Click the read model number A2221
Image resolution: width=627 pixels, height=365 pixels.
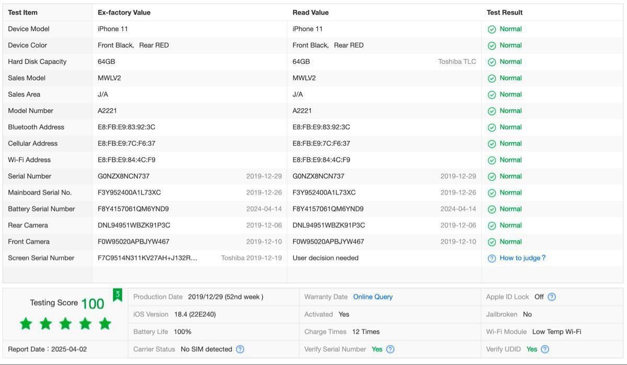pos(302,111)
